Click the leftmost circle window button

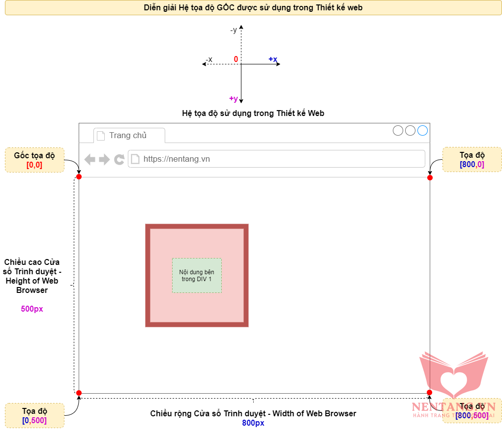(x=398, y=130)
